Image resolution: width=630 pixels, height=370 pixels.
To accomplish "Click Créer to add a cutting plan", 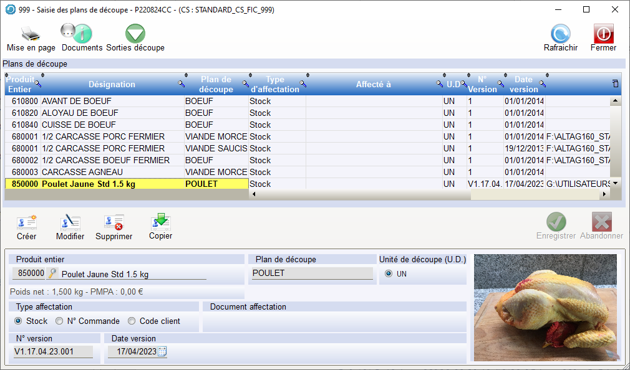I will [26, 225].
